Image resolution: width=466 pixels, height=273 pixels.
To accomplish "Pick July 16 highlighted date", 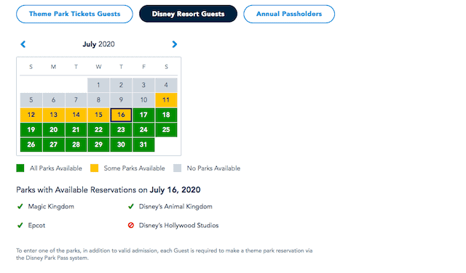I will pos(121,115).
